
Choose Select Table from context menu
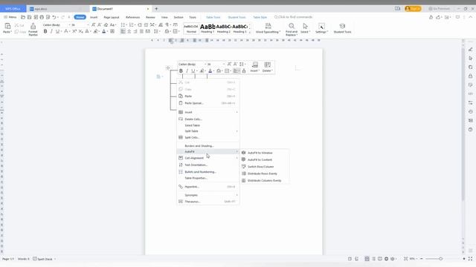pyautogui.click(x=208, y=125)
